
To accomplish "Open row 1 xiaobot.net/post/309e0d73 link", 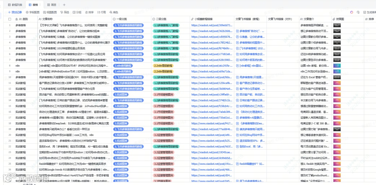I will coord(212,25).
